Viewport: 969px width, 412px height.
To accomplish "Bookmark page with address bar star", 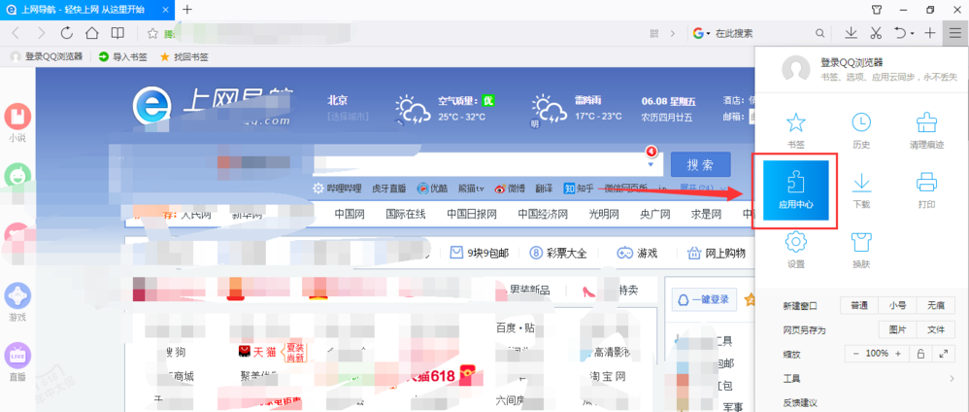I will [x=152, y=33].
